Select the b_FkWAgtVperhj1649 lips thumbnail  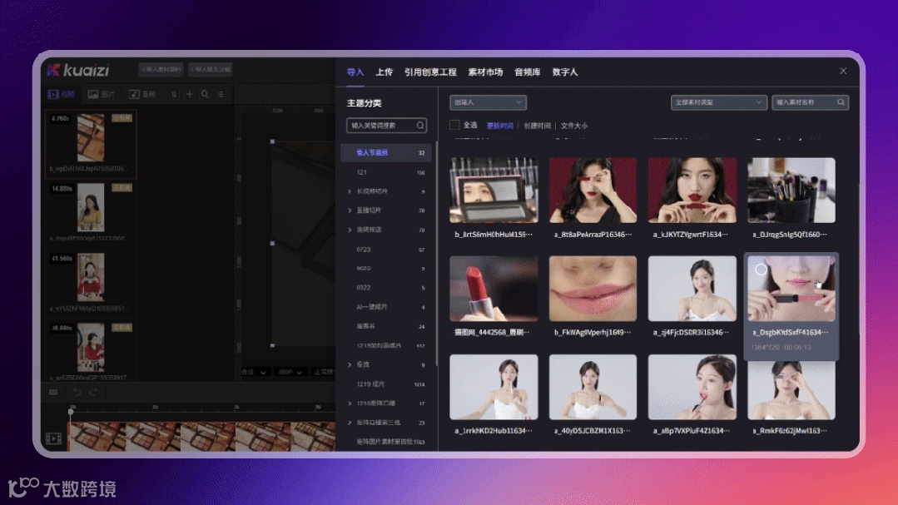coord(593,289)
